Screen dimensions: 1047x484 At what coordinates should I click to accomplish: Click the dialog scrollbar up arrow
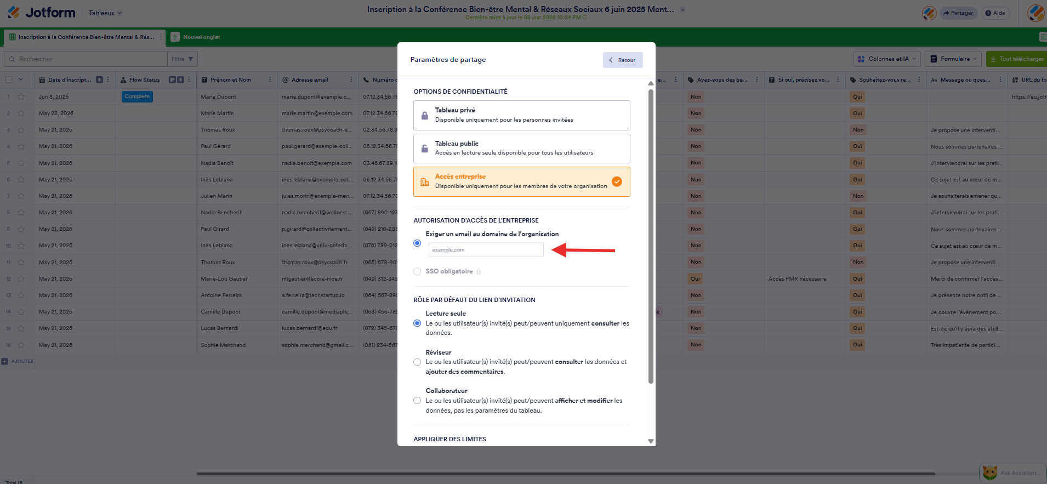point(651,83)
